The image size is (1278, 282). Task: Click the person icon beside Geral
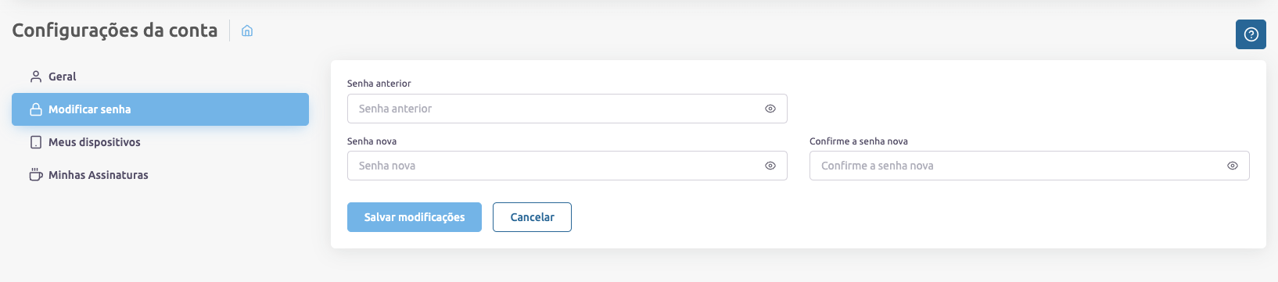pyautogui.click(x=35, y=77)
